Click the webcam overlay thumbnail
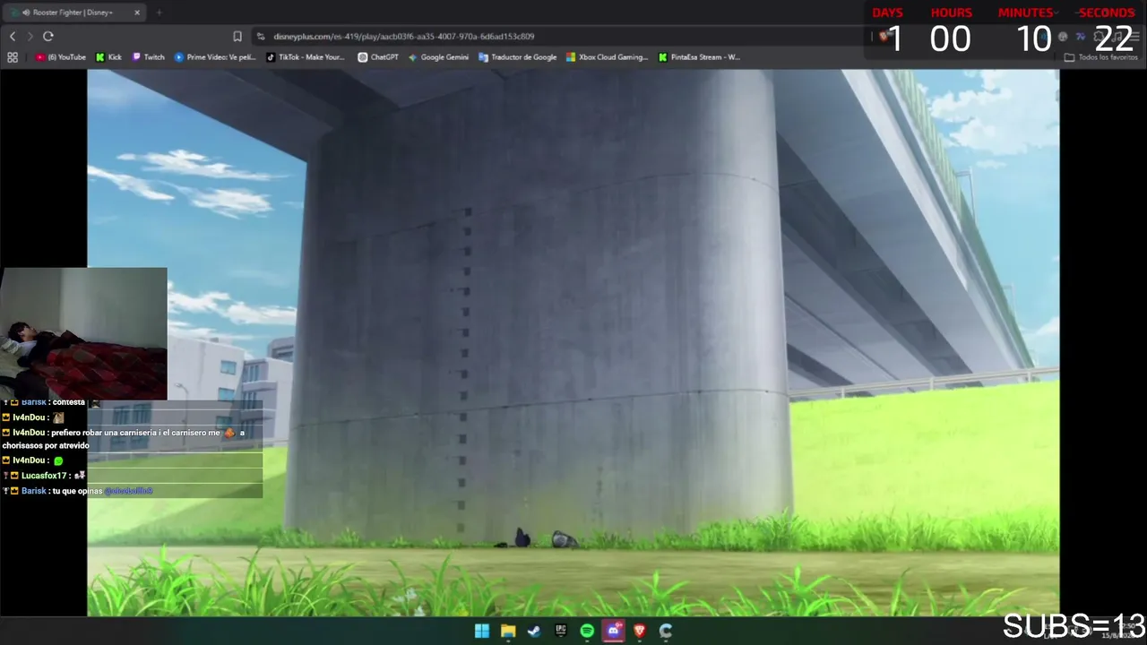The height and width of the screenshot is (645, 1147). point(83,333)
